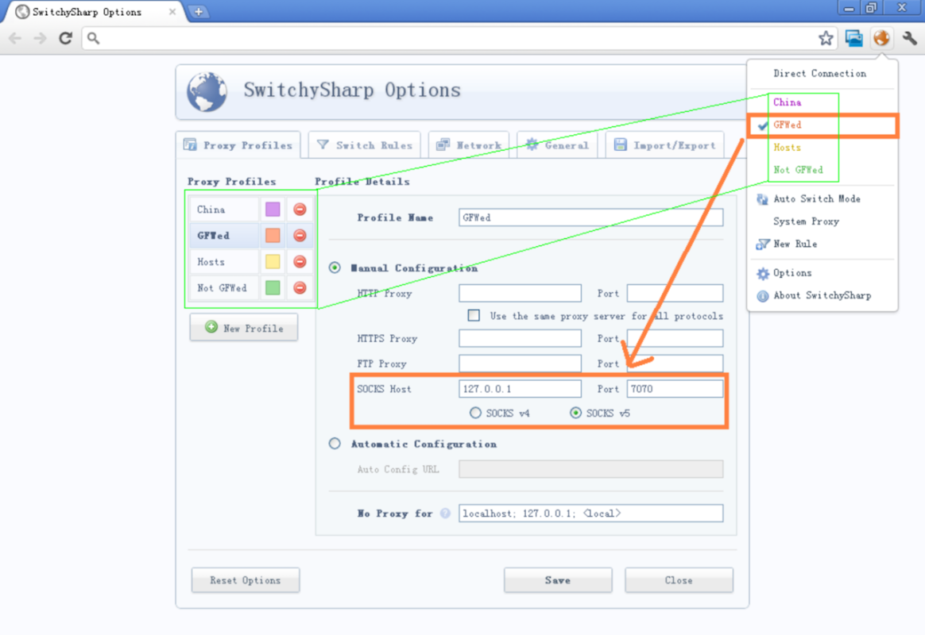Pick the orange color swatch for GFWed
Screen dimensions: 925x635
tap(273, 236)
